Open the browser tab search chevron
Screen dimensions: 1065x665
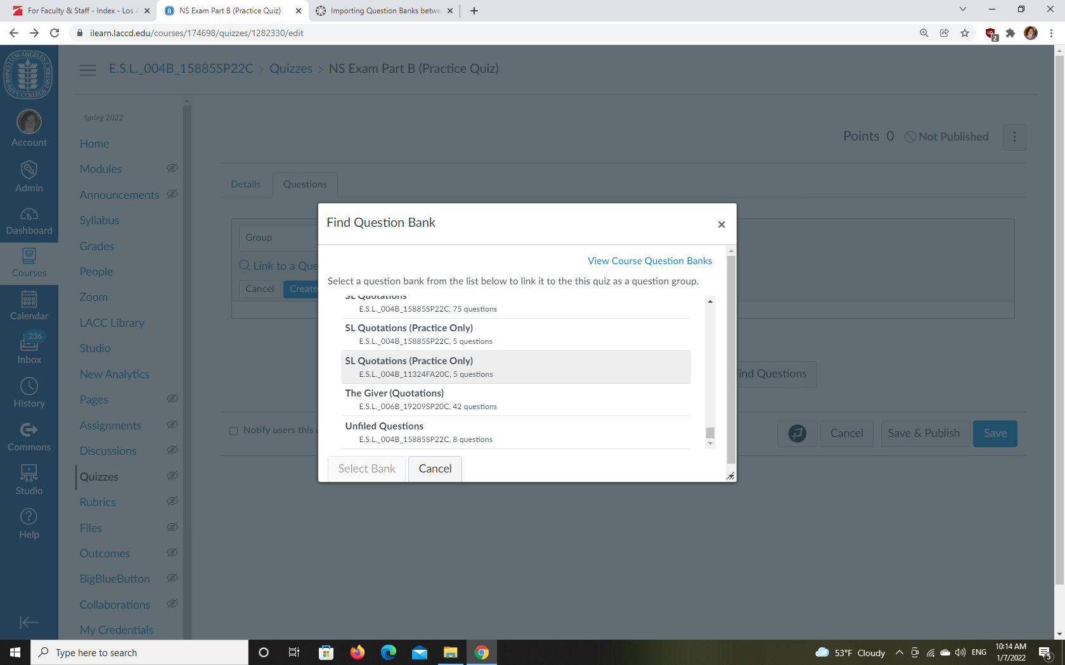click(x=962, y=10)
